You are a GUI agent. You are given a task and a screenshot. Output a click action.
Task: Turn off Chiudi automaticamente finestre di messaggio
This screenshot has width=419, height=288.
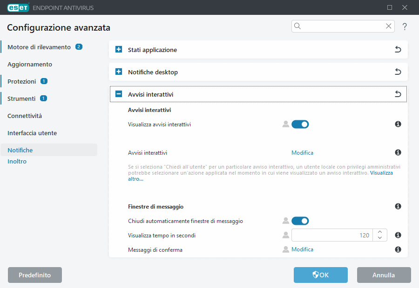coord(300,221)
